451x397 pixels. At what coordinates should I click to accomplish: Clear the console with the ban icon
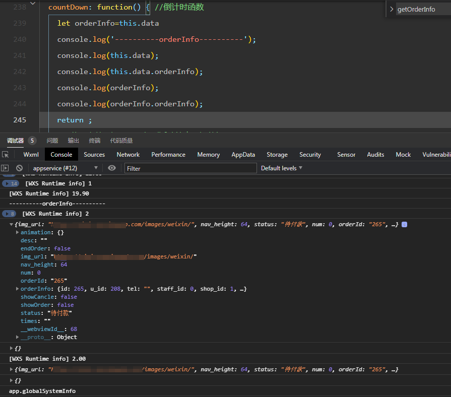(x=19, y=168)
